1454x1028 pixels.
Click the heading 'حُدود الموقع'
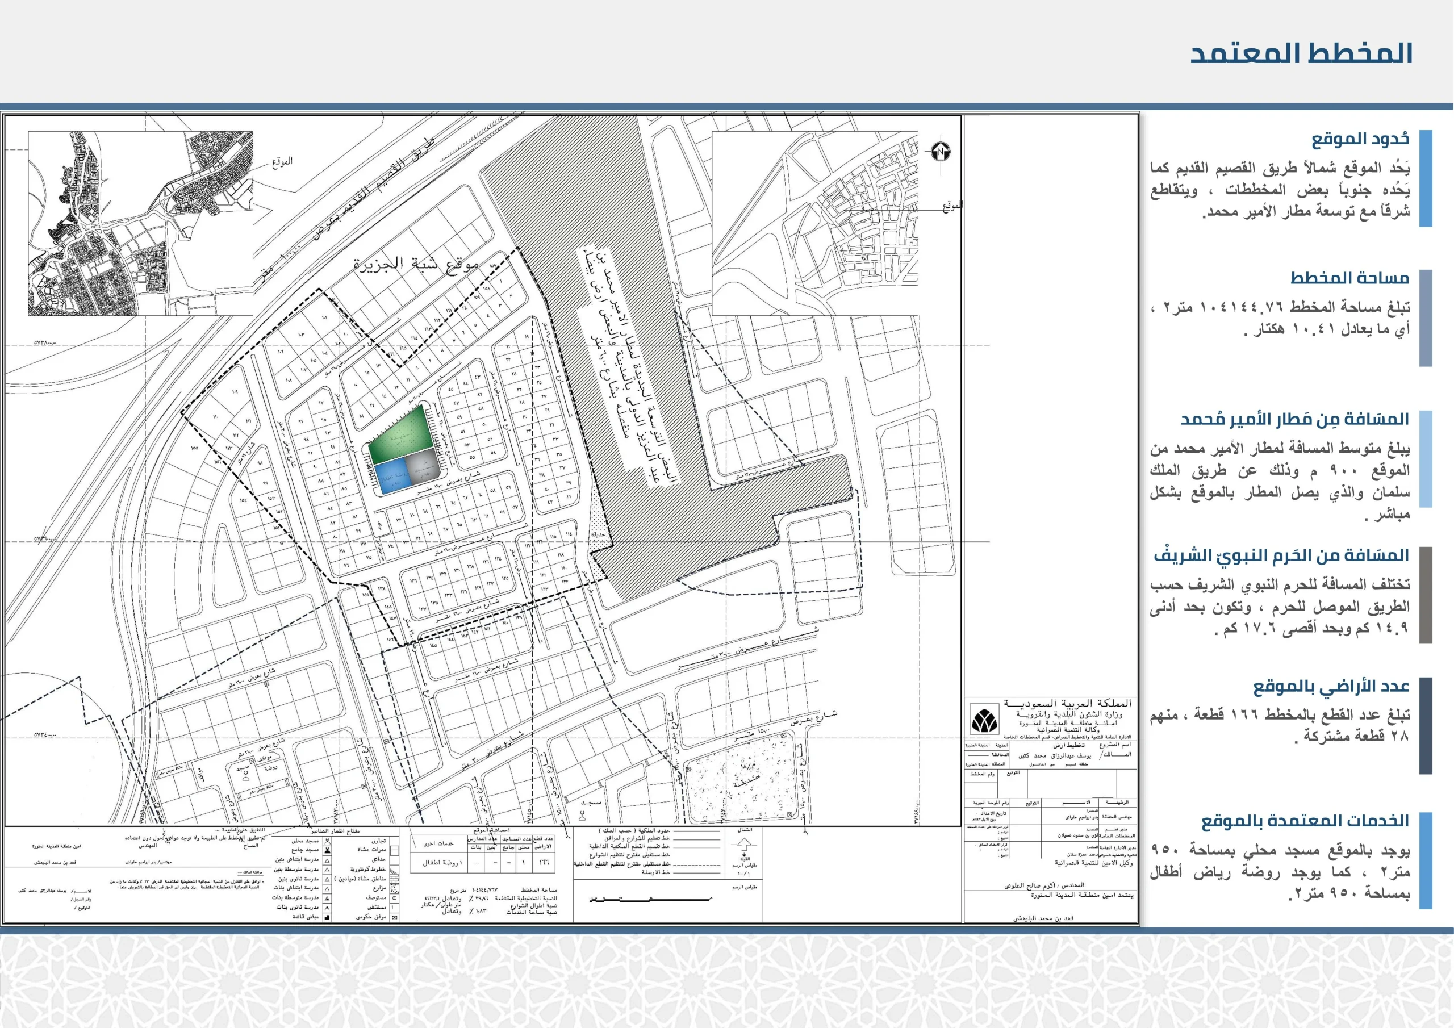click(1360, 139)
